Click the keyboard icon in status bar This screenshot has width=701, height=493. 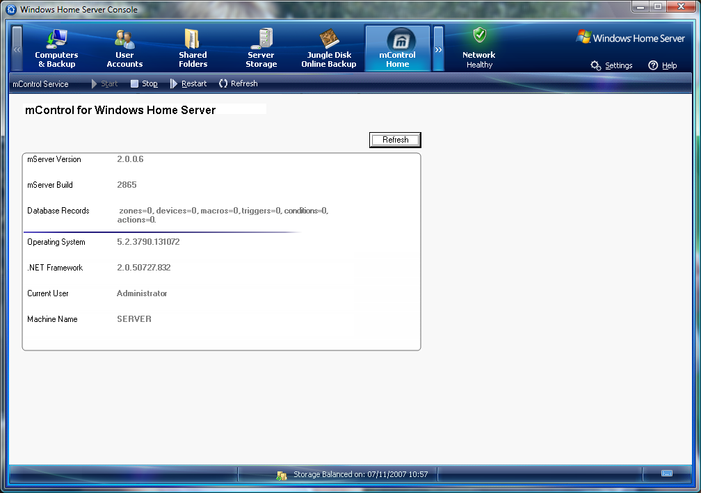pyautogui.click(x=666, y=474)
